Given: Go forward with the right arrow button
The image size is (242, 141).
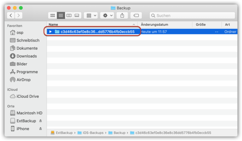Looking at the screenshot, I should point(19,15).
